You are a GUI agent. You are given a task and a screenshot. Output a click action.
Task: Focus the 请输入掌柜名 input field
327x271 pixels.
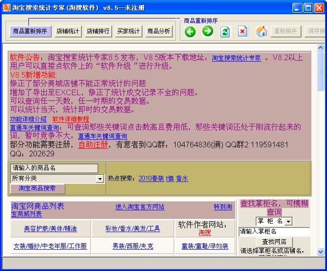(274, 232)
